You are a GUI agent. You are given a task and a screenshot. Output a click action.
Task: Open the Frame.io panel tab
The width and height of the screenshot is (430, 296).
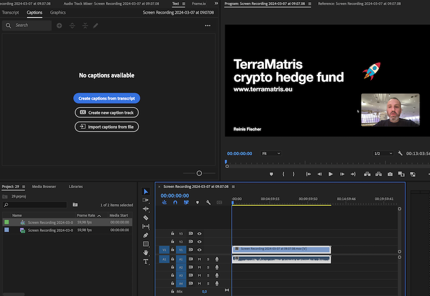tap(199, 4)
